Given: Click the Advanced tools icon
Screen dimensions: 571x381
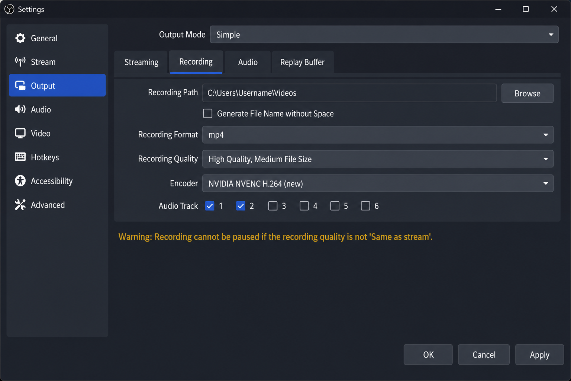Looking at the screenshot, I should point(20,205).
